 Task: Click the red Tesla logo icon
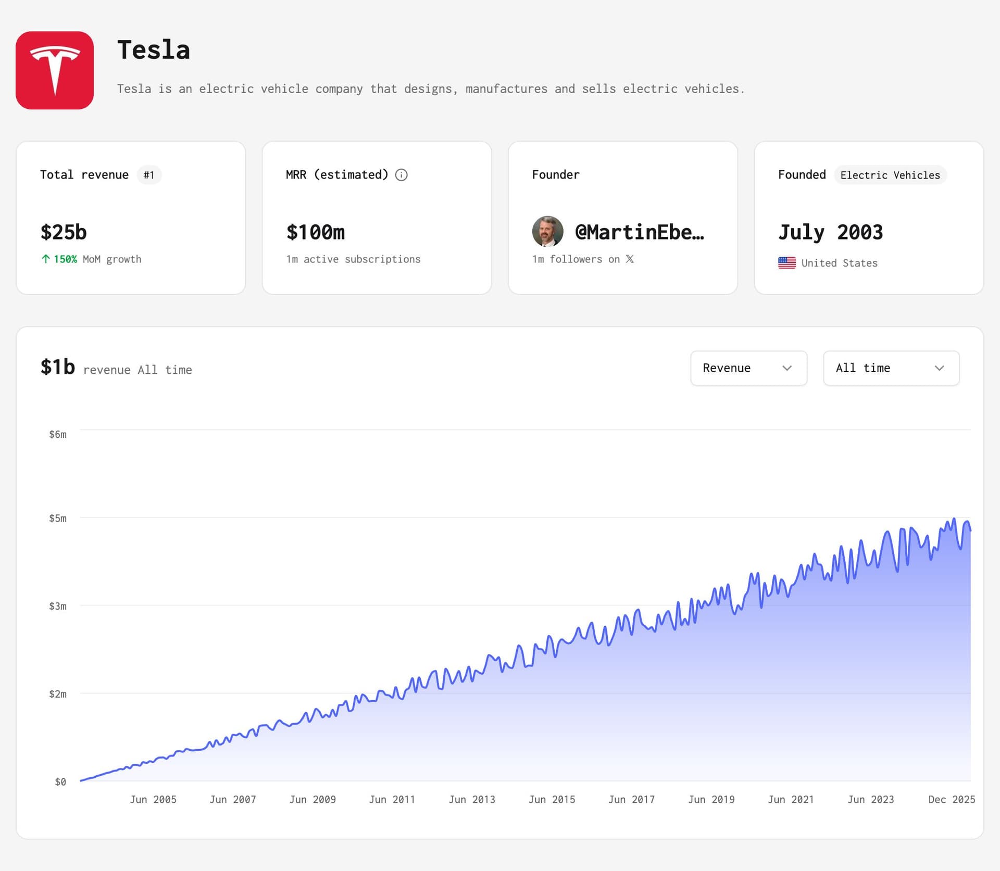(55, 70)
